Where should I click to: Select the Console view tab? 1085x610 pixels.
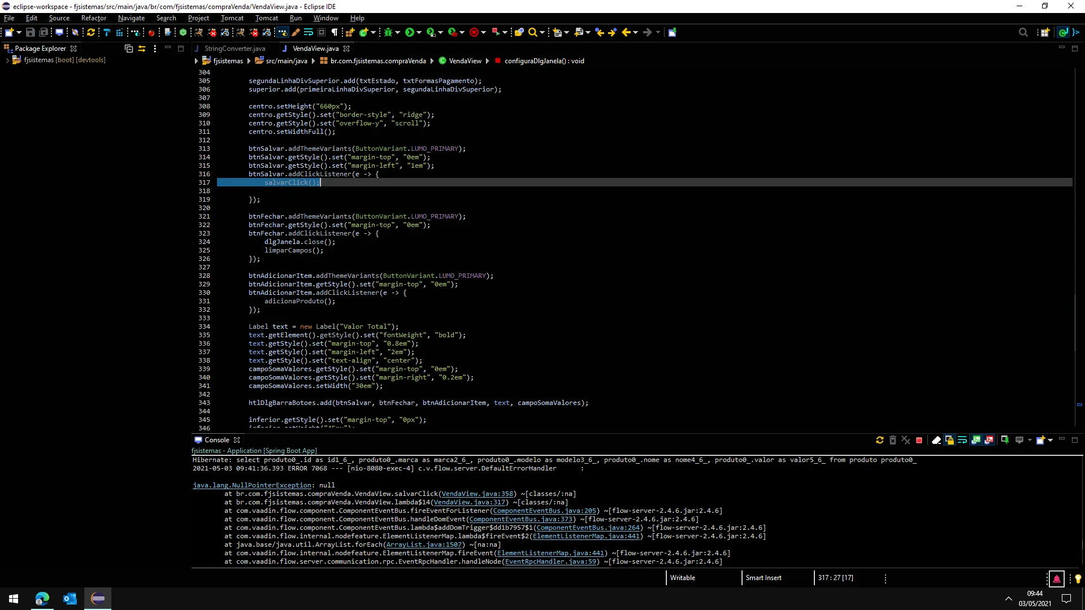coord(216,440)
